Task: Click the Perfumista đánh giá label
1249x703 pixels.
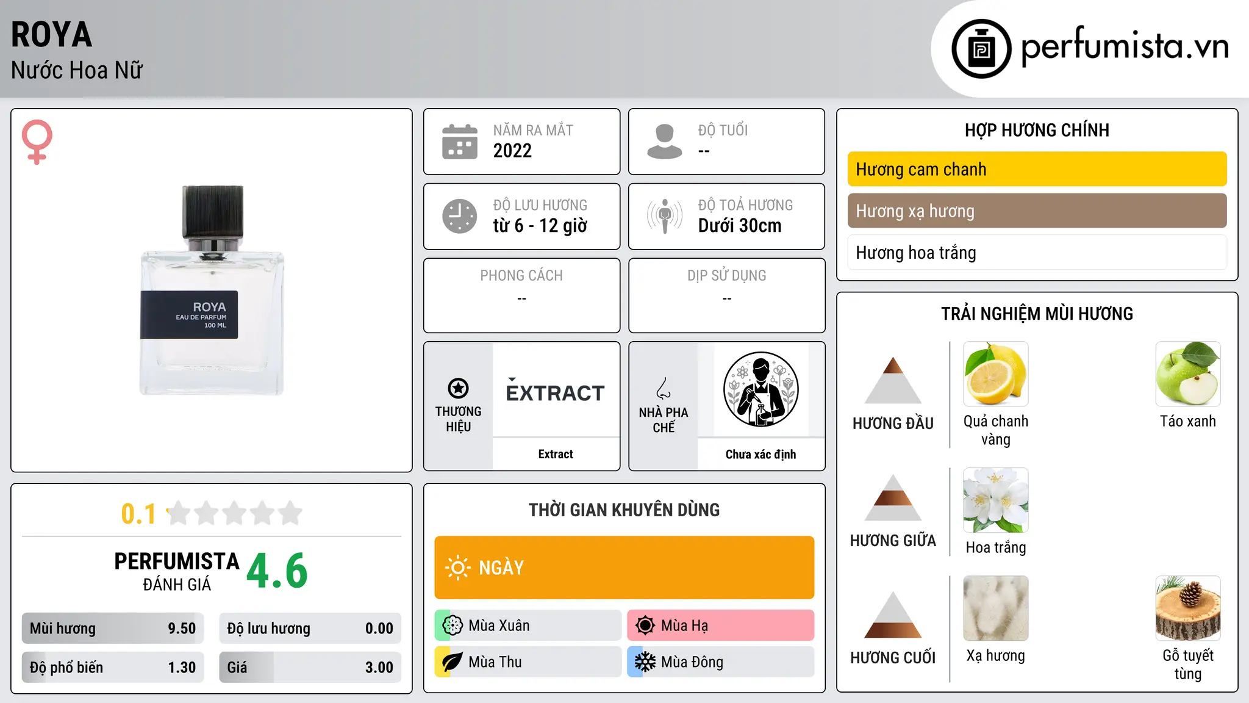Action: (x=177, y=572)
